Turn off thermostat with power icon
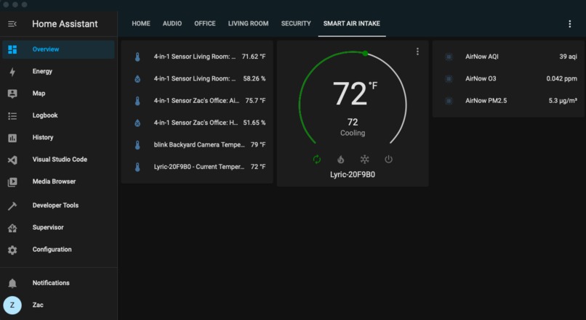 [388, 159]
